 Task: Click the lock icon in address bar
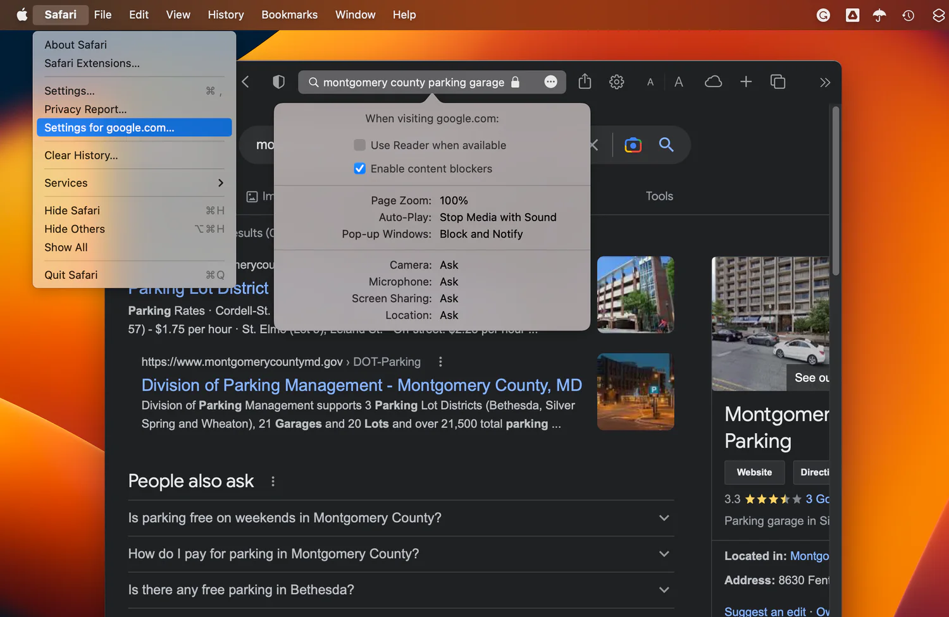pyautogui.click(x=516, y=82)
